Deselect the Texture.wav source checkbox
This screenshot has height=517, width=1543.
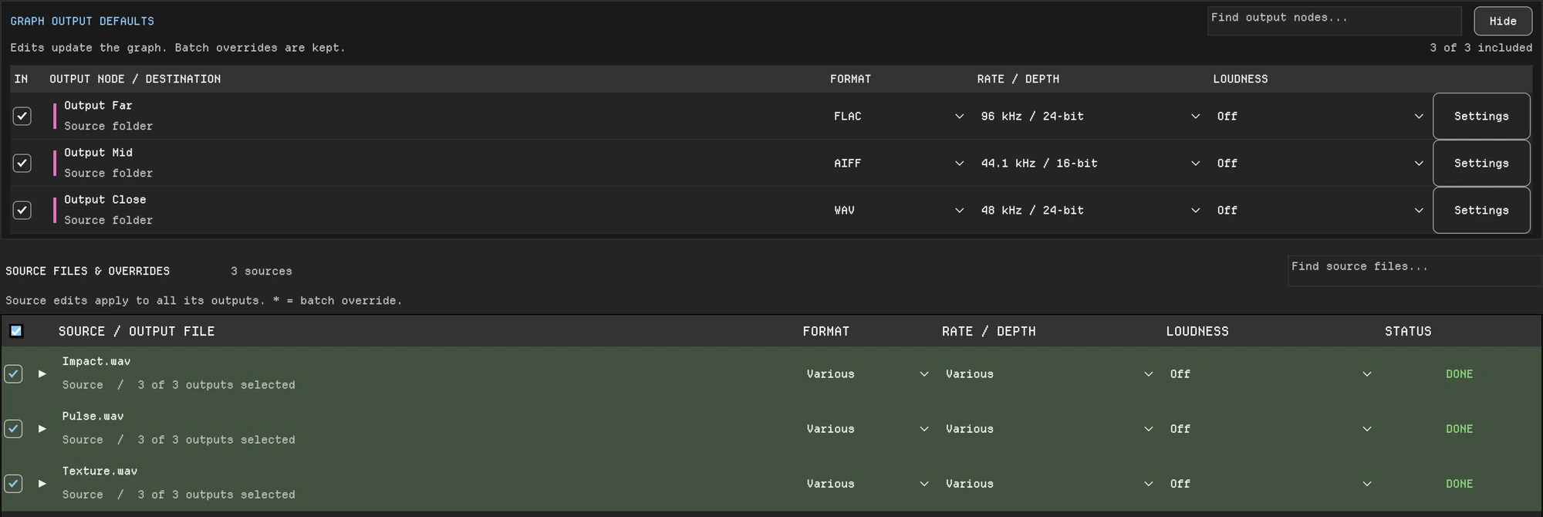point(14,484)
